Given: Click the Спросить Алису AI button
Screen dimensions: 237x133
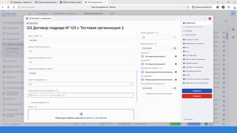Looking at the screenshot, I should coord(202,7).
